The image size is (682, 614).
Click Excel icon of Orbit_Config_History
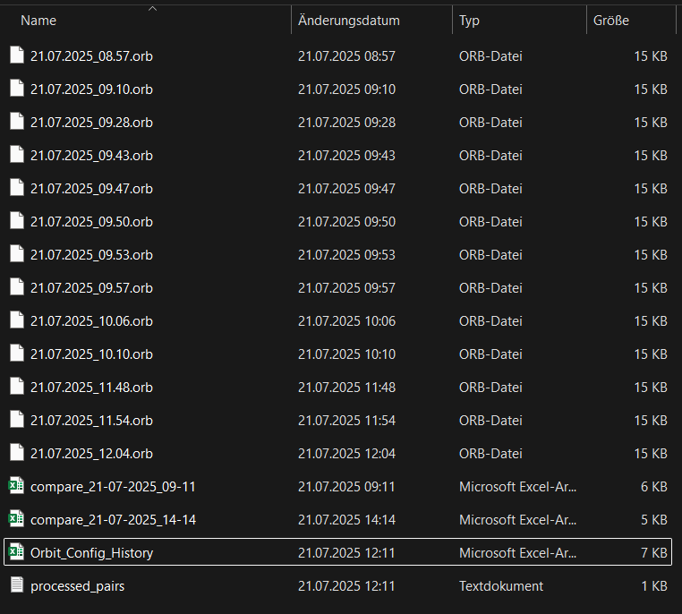click(16, 551)
